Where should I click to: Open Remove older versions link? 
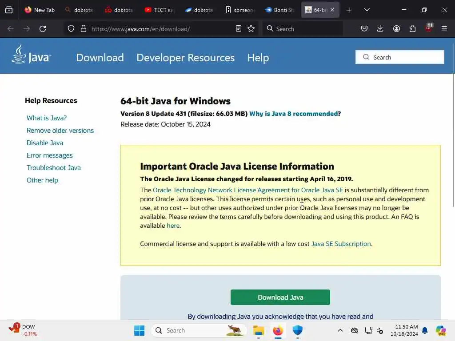click(60, 131)
